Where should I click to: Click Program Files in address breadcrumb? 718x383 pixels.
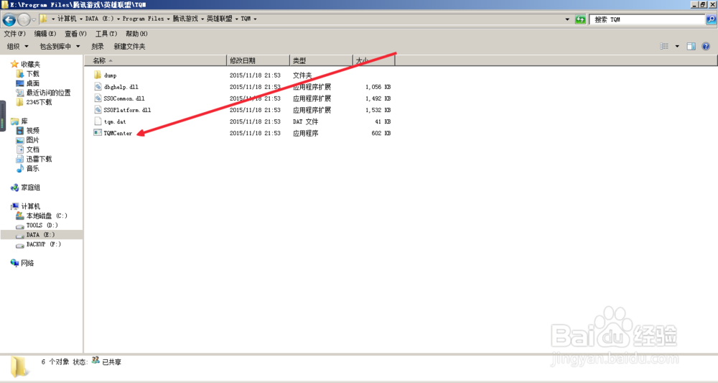tap(143, 19)
